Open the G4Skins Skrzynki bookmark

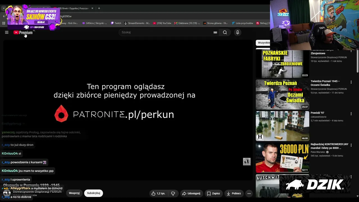coord(95,23)
